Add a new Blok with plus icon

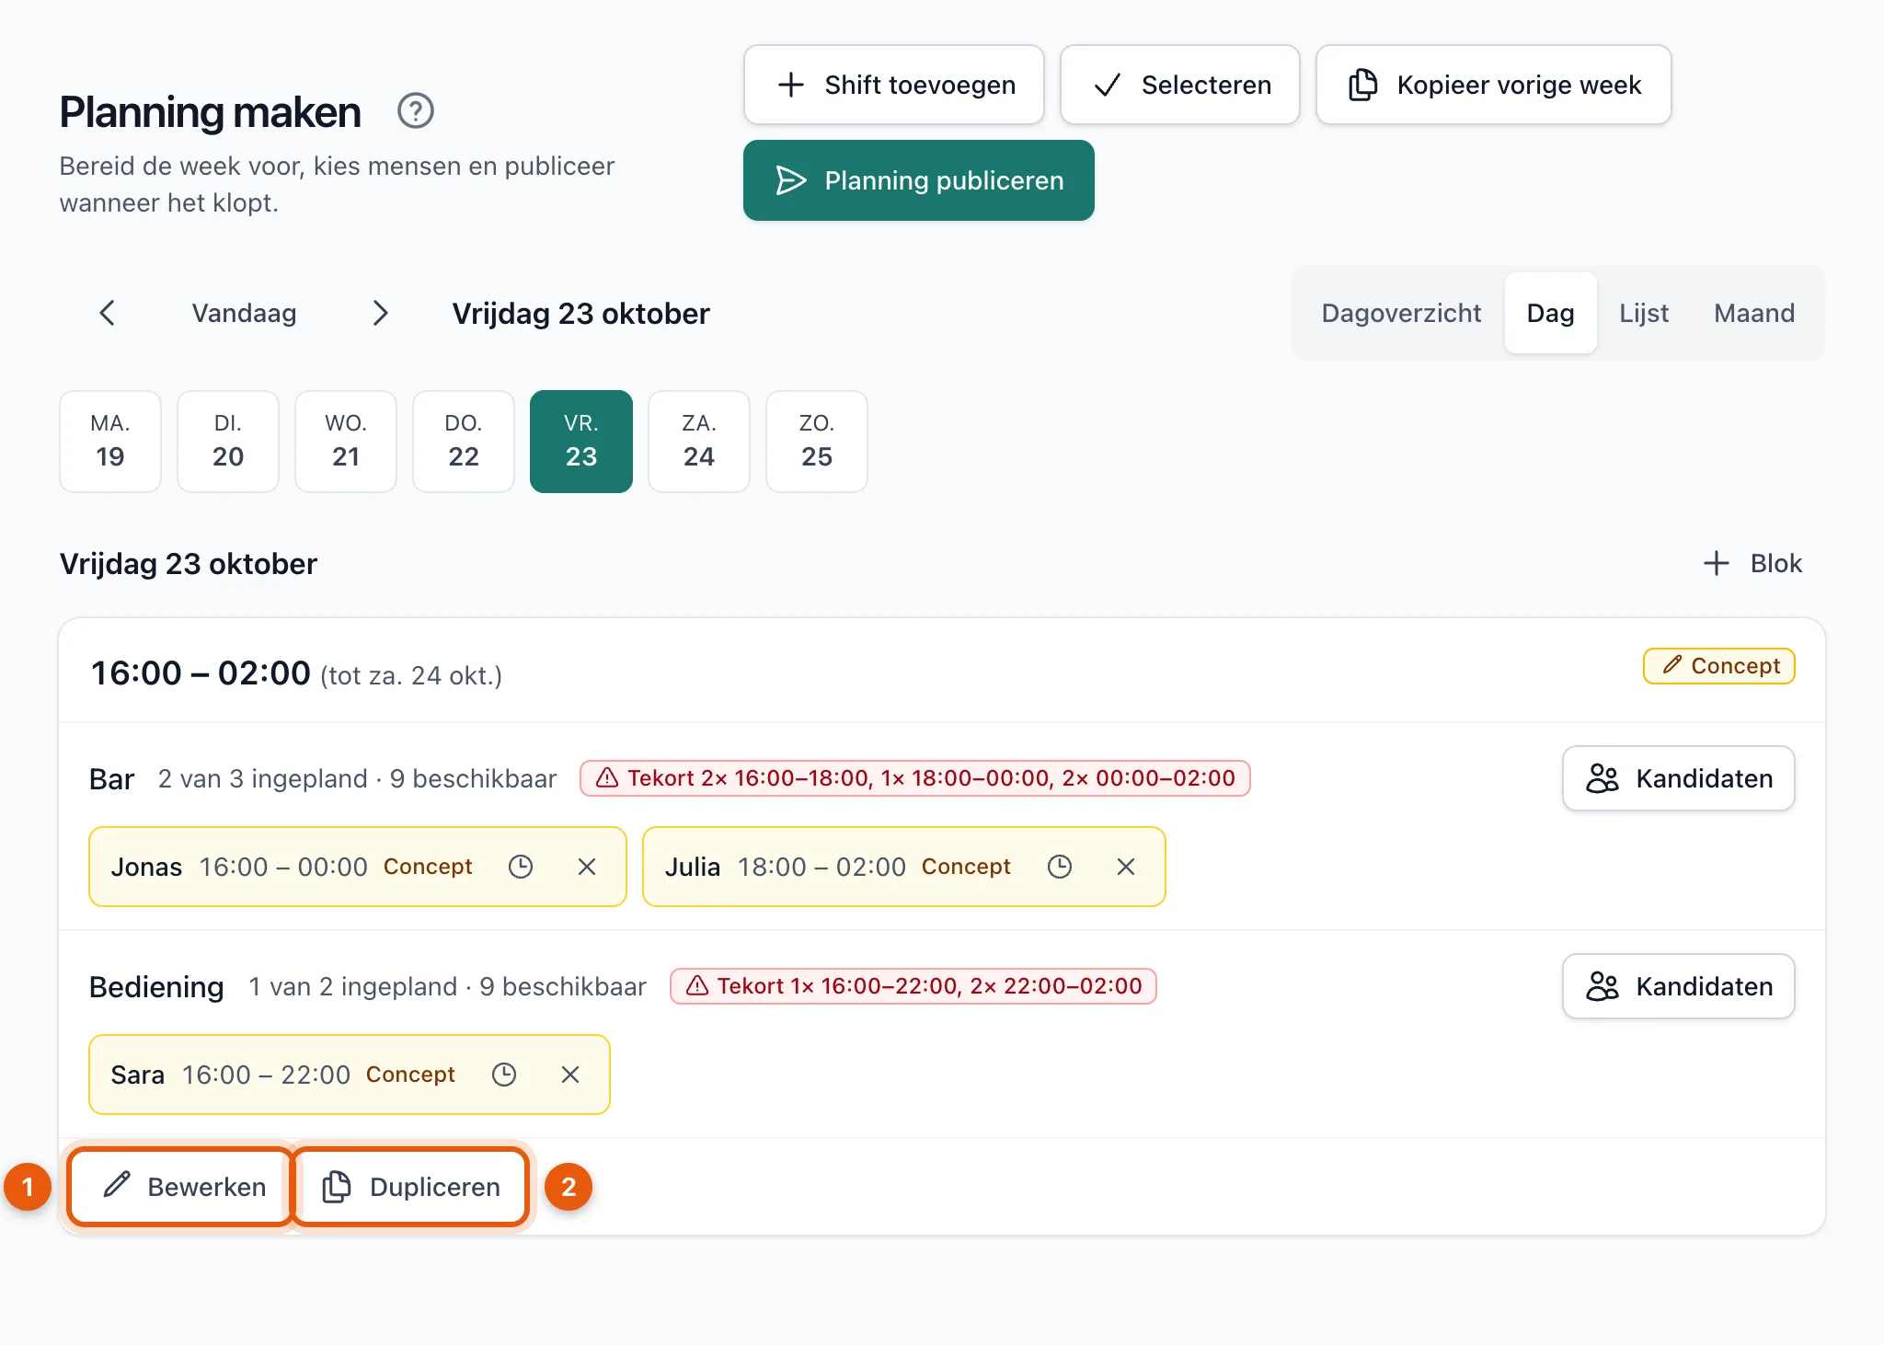point(1753,563)
